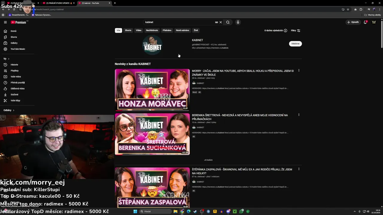Viewport: 383px width, 215px height.
Task: Open Steam from the taskbar
Action: click(195, 211)
